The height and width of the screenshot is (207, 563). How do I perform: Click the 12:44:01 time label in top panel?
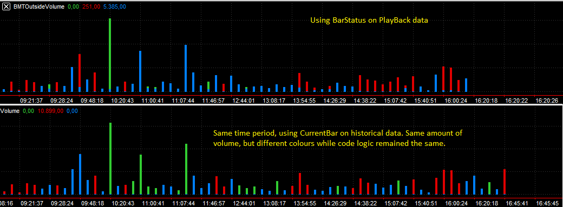point(244,101)
